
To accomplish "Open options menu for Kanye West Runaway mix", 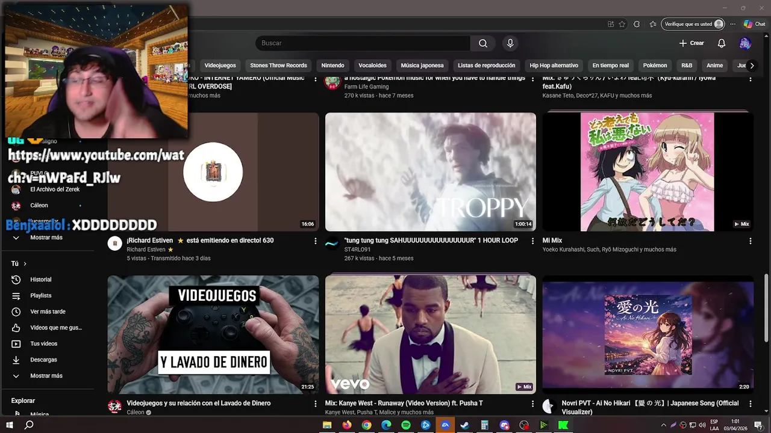I will click(x=532, y=404).
